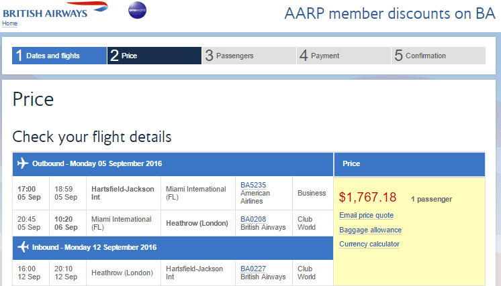
Task: Click Email price quote link
Action: coord(366,215)
